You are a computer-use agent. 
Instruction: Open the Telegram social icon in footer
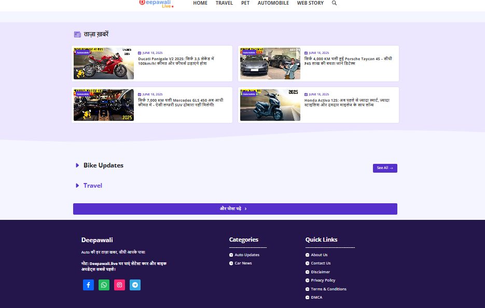[135, 285]
